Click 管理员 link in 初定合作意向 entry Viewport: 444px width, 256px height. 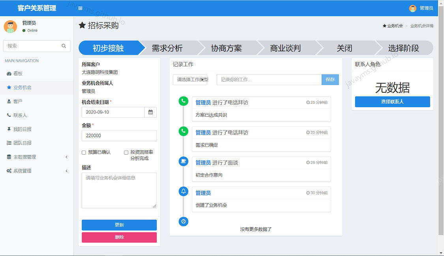click(203, 163)
